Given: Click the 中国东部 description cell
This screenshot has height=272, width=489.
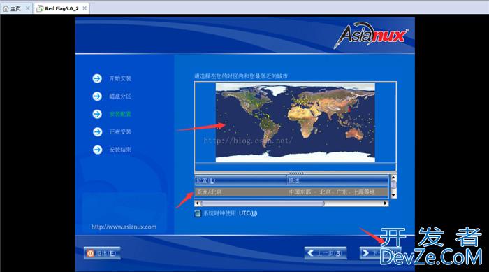Looking at the screenshot, I should click(332, 192).
